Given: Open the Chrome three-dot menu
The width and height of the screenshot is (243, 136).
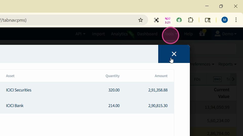Looking at the screenshot, I should [x=236, y=20].
